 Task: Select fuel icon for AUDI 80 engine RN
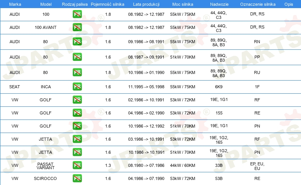point(77,41)
